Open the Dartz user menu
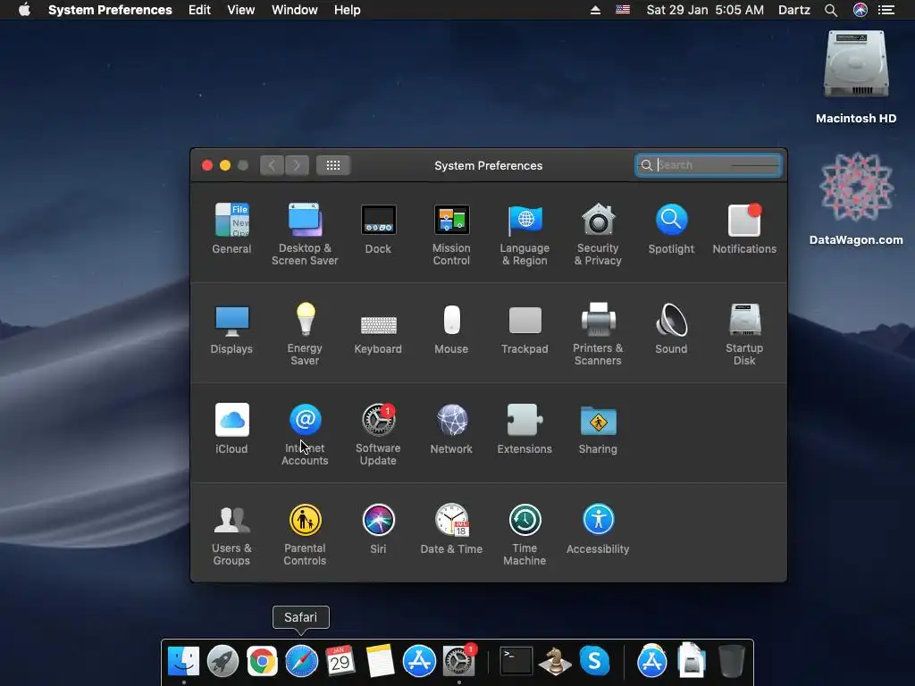The width and height of the screenshot is (915, 686). coord(794,10)
